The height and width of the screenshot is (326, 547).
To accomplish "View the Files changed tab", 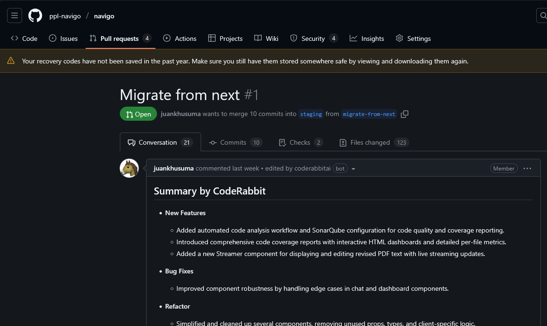I will (374, 142).
